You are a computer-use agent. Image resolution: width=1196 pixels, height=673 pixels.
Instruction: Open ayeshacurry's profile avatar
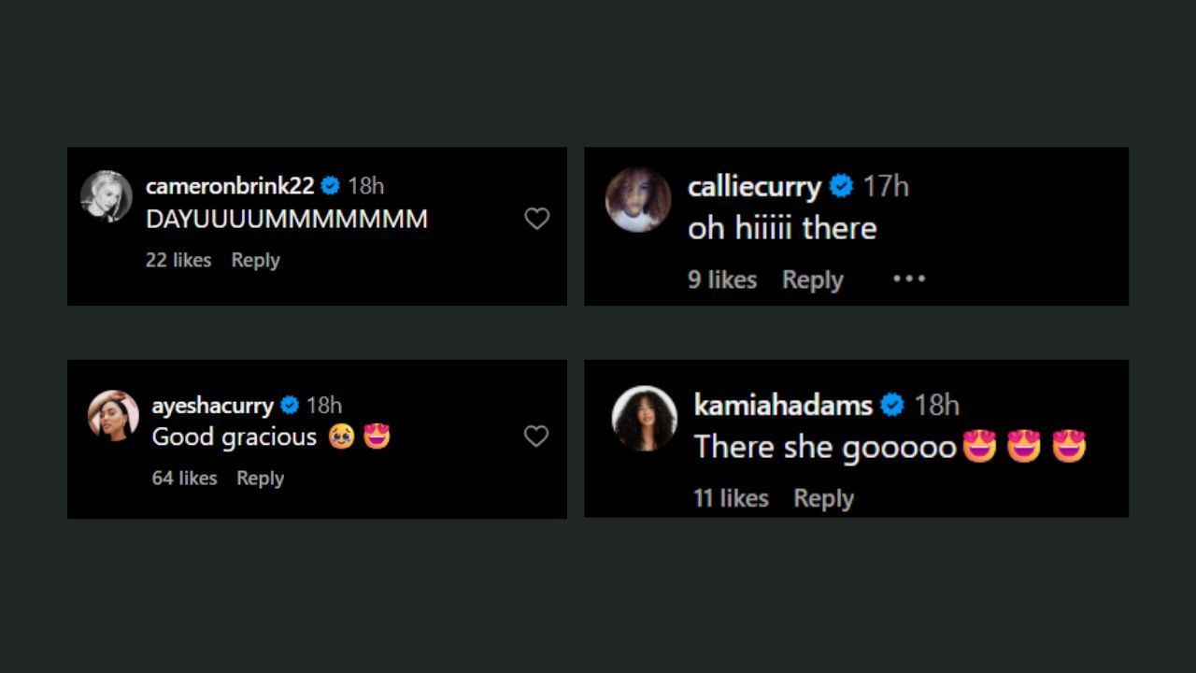(x=113, y=415)
